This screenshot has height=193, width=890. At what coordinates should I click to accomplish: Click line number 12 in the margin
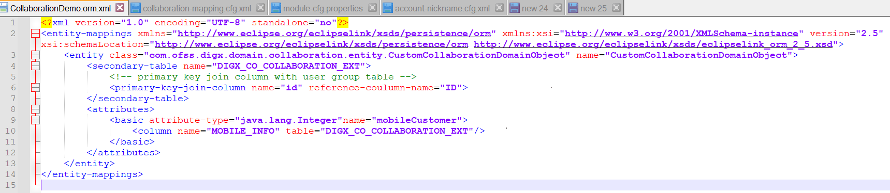tap(10, 153)
